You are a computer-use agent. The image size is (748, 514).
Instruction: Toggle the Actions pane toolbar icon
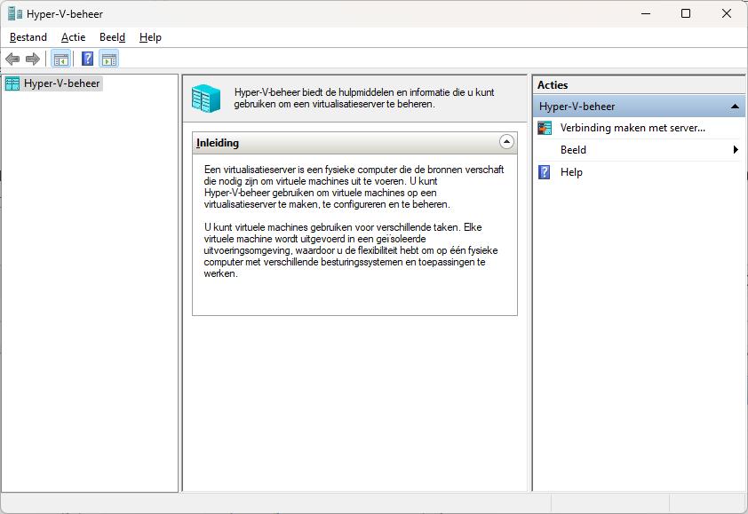(x=109, y=59)
